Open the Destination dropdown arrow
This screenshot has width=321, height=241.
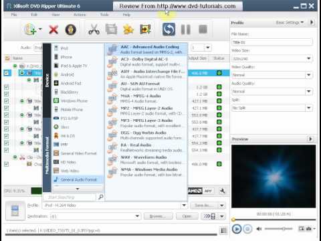(137, 216)
